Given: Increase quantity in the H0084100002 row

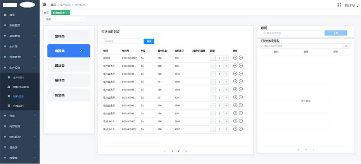Looking at the screenshot, I should pyautogui.click(x=227, y=129).
